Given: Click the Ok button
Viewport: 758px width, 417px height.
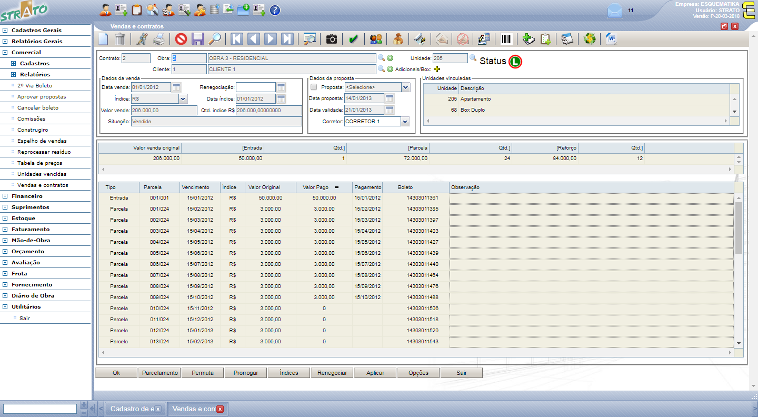Looking at the screenshot, I should point(116,373).
